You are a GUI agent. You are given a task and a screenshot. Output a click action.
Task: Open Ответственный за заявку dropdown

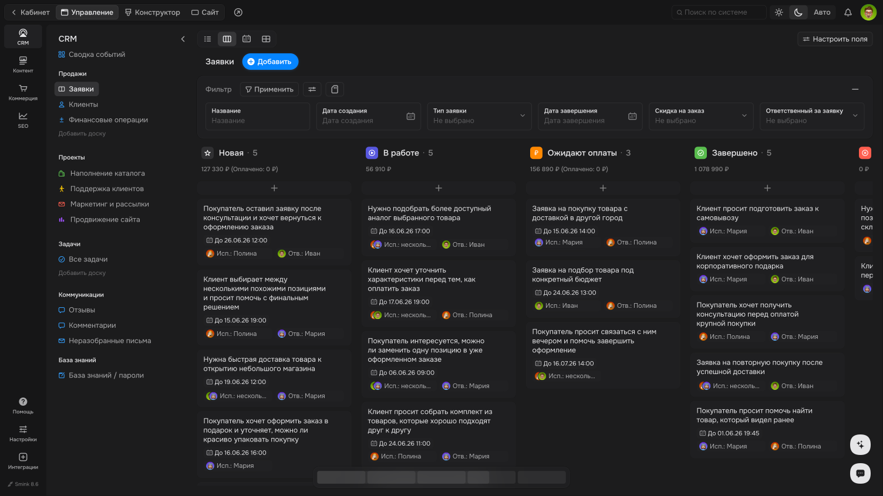(x=812, y=116)
